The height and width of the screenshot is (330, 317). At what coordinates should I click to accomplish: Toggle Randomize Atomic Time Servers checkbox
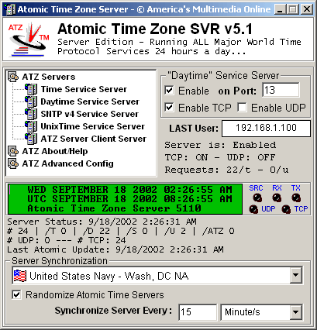[17, 294]
